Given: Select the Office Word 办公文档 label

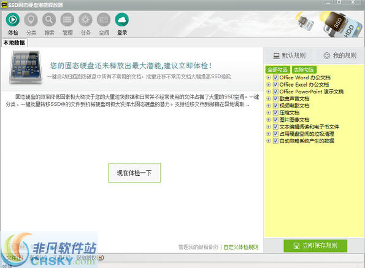Looking at the screenshot, I should tap(305, 77).
